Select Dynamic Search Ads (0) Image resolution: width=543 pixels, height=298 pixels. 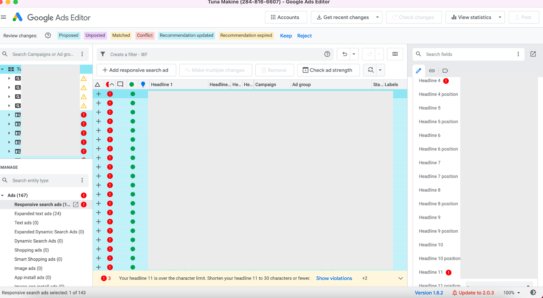pyautogui.click(x=39, y=241)
